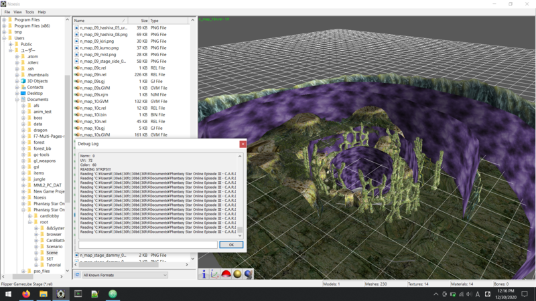Open the Tools menu
Screen dimensions: 536x301
(29, 12)
